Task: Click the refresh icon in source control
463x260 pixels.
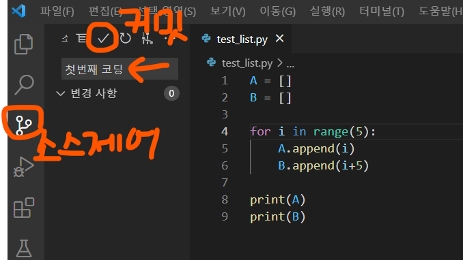Action: coord(126,38)
